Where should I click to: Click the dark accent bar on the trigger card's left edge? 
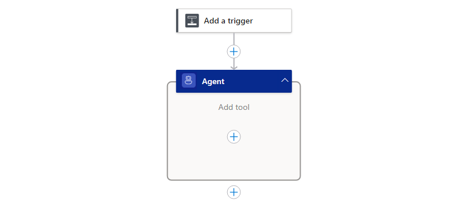[177, 21]
